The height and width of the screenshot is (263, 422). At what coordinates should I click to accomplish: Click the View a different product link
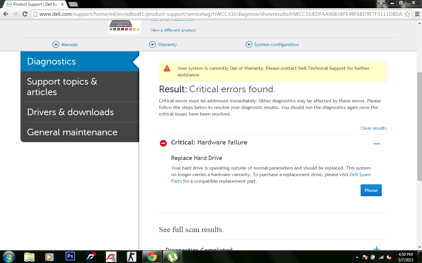click(173, 30)
